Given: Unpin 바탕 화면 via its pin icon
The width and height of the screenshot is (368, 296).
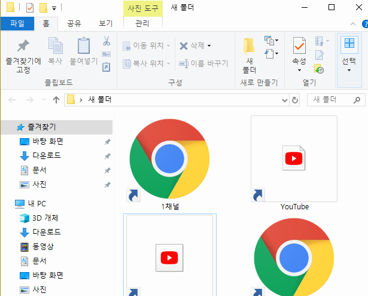Looking at the screenshot, I should 108,142.
